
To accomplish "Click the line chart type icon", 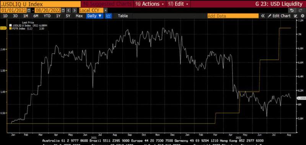I will [x=109, y=16].
